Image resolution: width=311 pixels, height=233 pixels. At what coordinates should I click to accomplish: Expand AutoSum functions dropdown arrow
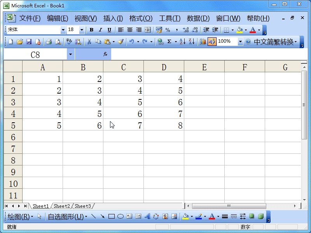pos(176,42)
